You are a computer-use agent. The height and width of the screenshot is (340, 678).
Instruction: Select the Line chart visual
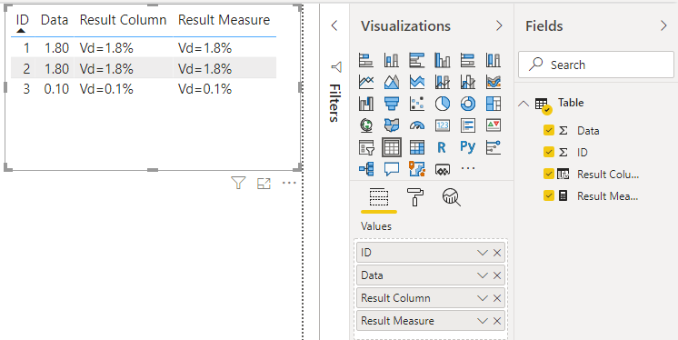366,82
